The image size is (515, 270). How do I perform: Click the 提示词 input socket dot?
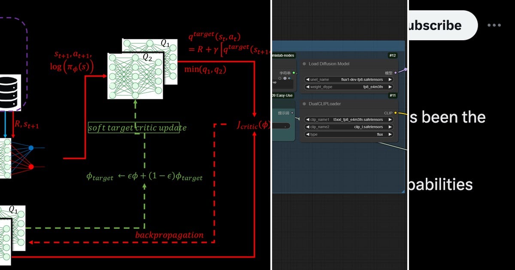(x=293, y=113)
